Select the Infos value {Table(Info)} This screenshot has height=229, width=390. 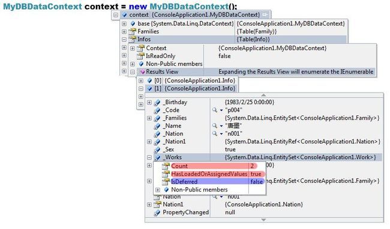(x=253, y=39)
